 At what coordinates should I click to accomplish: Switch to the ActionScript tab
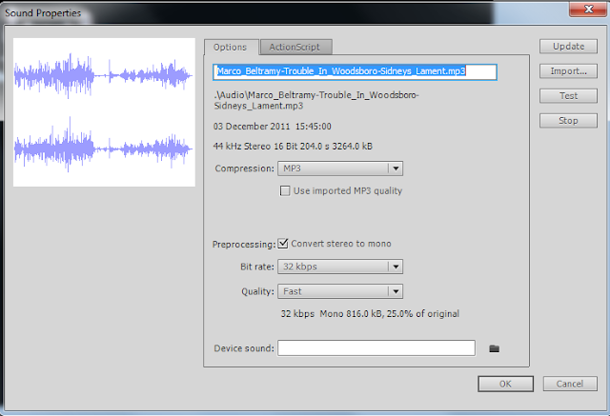pyautogui.click(x=295, y=47)
